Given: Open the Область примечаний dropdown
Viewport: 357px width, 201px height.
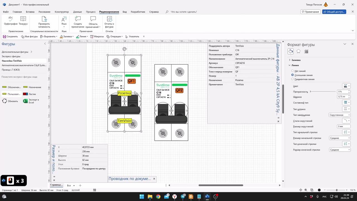Looking at the screenshot, I should (x=93, y=22).
